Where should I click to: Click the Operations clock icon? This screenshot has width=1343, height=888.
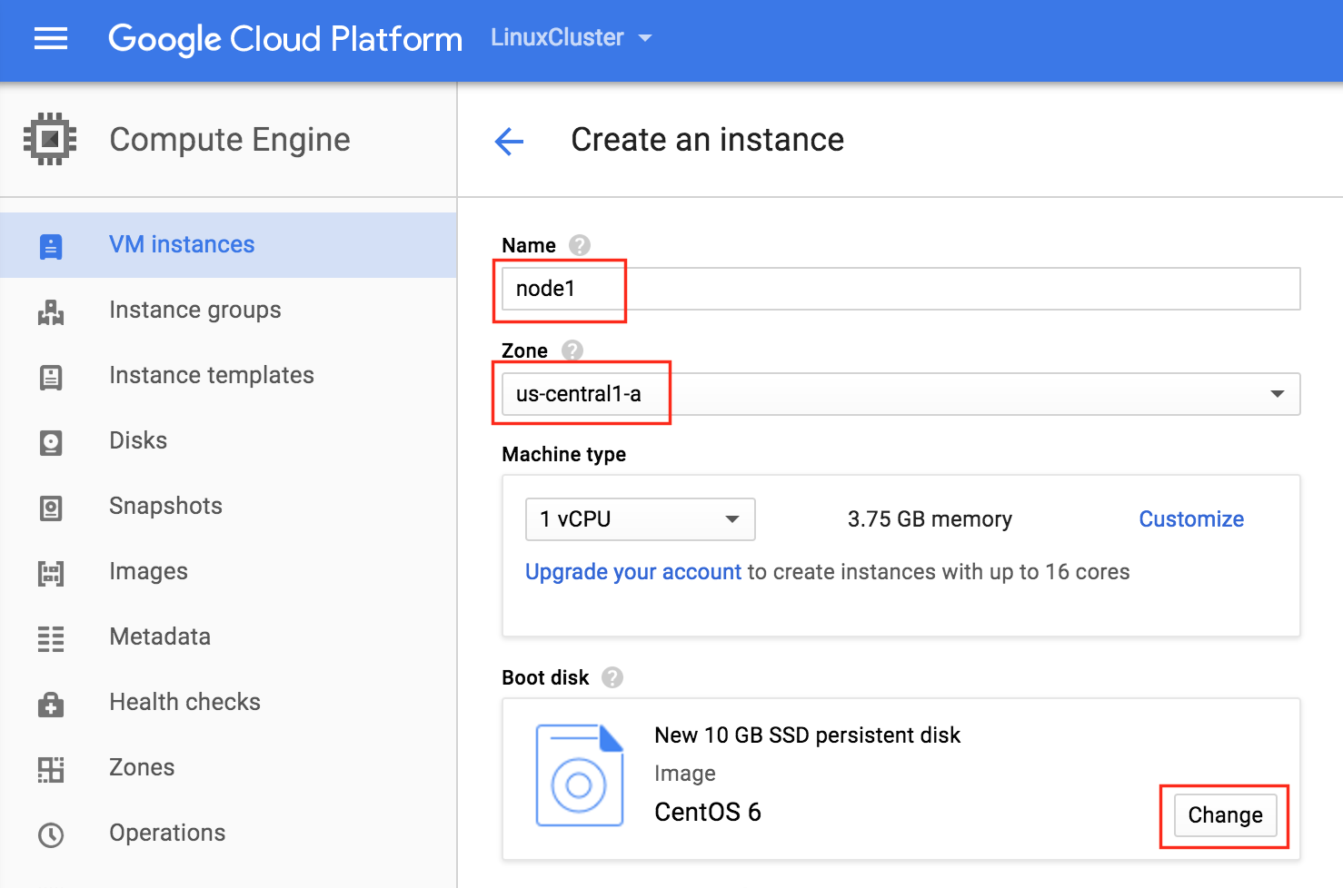pos(51,834)
